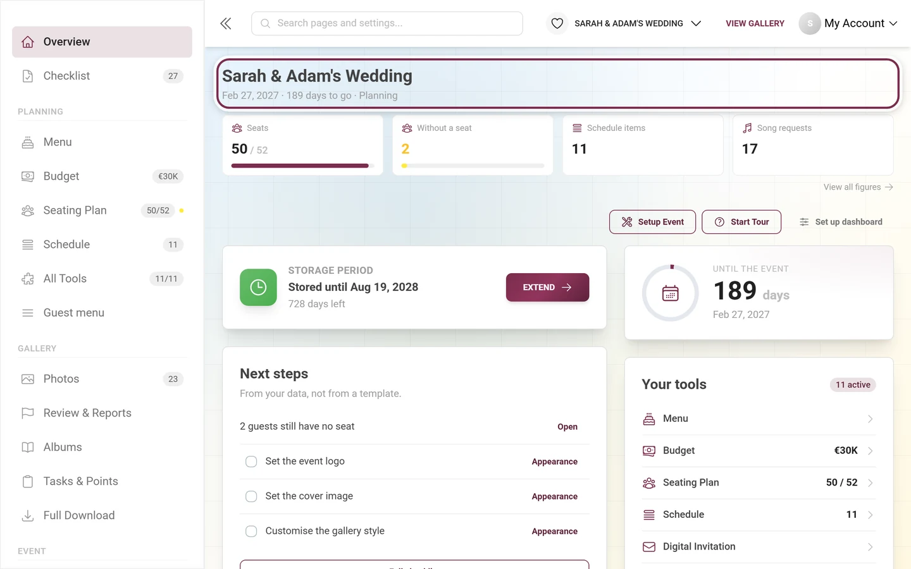The width and height of the screenshot is (911, 569).
Task: Open Overview in the sidebar
Action: point(102,42)
